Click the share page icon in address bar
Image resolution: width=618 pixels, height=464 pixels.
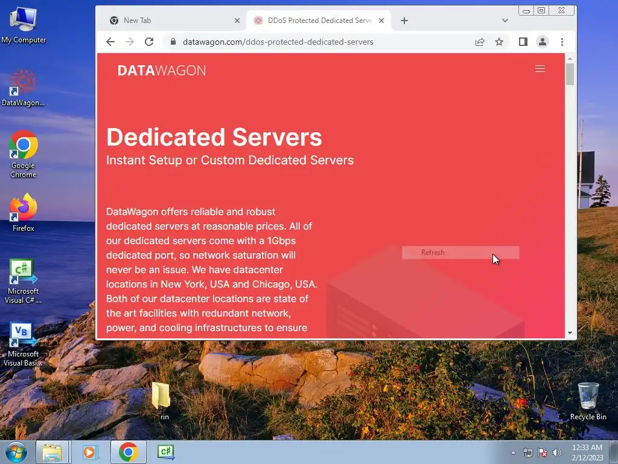480,42
